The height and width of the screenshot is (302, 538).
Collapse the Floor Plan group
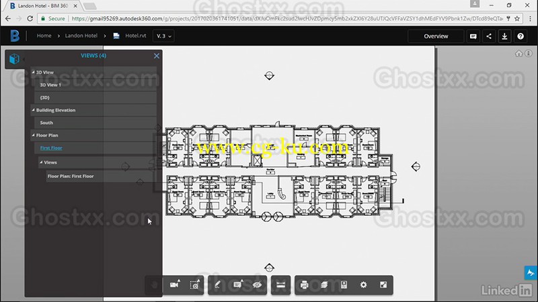click(x=33, y=136)
